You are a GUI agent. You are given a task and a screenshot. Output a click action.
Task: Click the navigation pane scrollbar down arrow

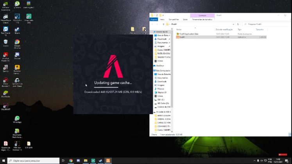pos(172,132)
